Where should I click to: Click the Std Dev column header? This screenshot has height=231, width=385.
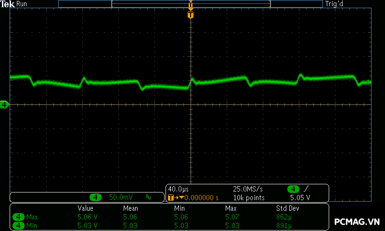click(287, 208)
